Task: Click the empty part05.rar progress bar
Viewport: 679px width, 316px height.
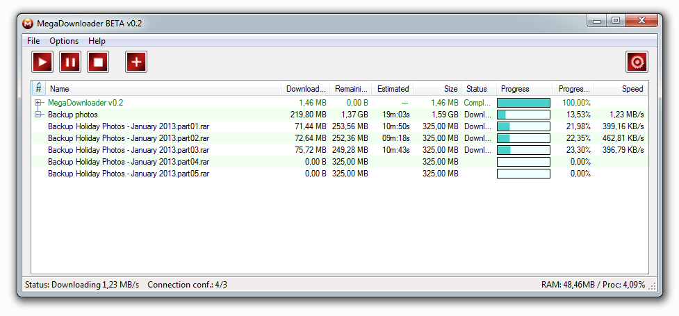Action: 523,174
